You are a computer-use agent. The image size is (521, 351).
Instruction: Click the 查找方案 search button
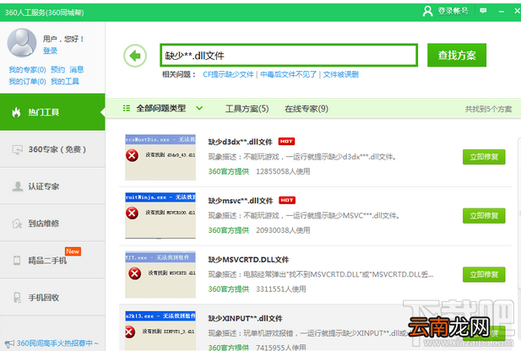tap(457, 55)
